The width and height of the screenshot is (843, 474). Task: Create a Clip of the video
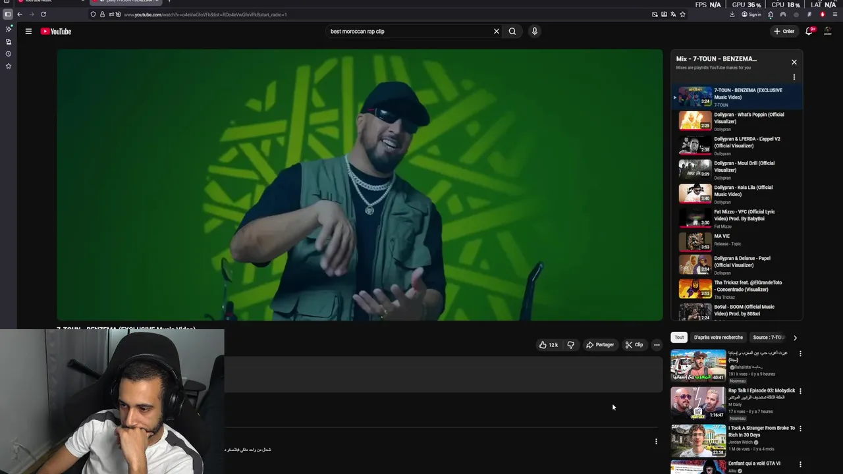pyautogui.click(x=634, y=345)
